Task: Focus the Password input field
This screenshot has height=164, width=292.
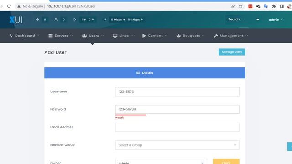Action: 177,109
